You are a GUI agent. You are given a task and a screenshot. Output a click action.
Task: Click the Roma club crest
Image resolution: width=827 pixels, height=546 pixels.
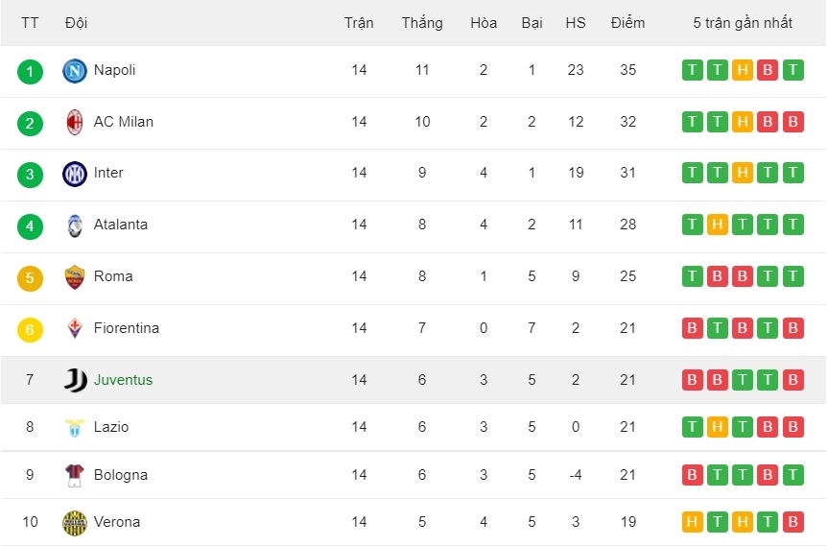(x=75, y=277)
